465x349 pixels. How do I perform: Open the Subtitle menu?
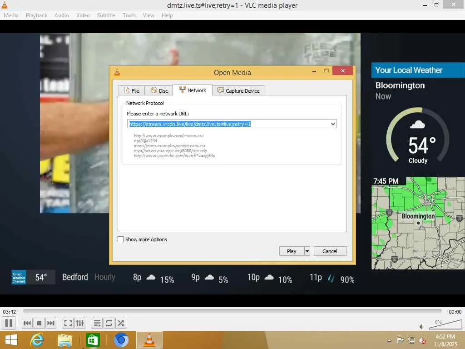106,15
